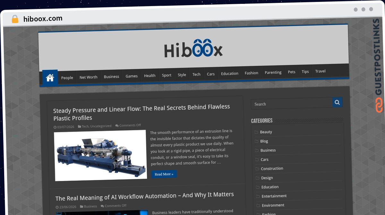The height and width of the screenshot is (215, 385).
Task: Click folder icon beside sidebar Business category
Action: pos(257,150)
